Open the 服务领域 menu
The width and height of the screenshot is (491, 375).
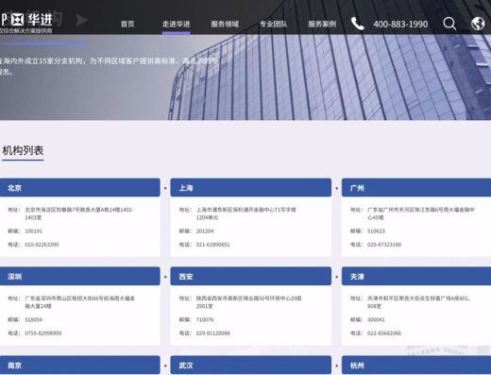point(225,24)
